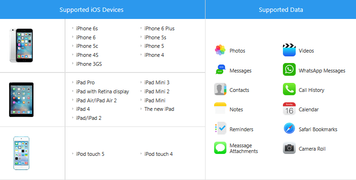Select the iPad/iPad 2 entry

pos(89,118)
